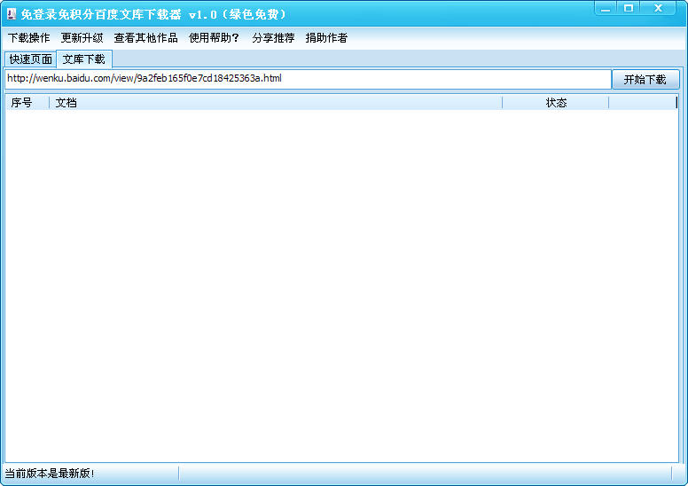688x486 pixels.
Task: Start download with 开始下载 button
Action: click(645, 80)
